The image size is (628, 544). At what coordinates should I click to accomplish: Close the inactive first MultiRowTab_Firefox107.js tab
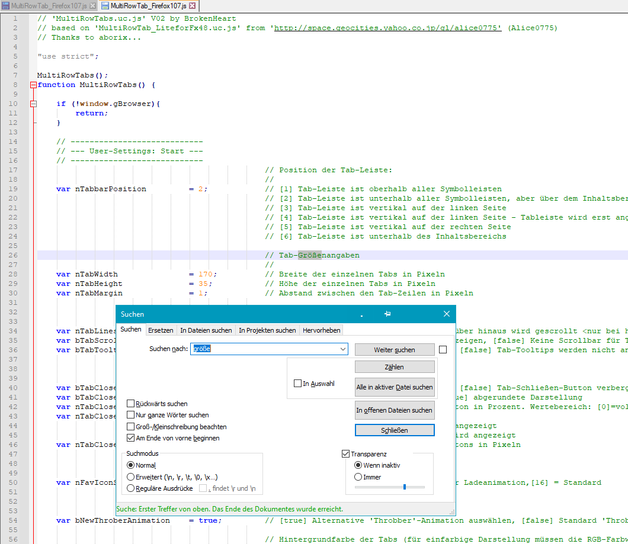(x=92, y=6)
